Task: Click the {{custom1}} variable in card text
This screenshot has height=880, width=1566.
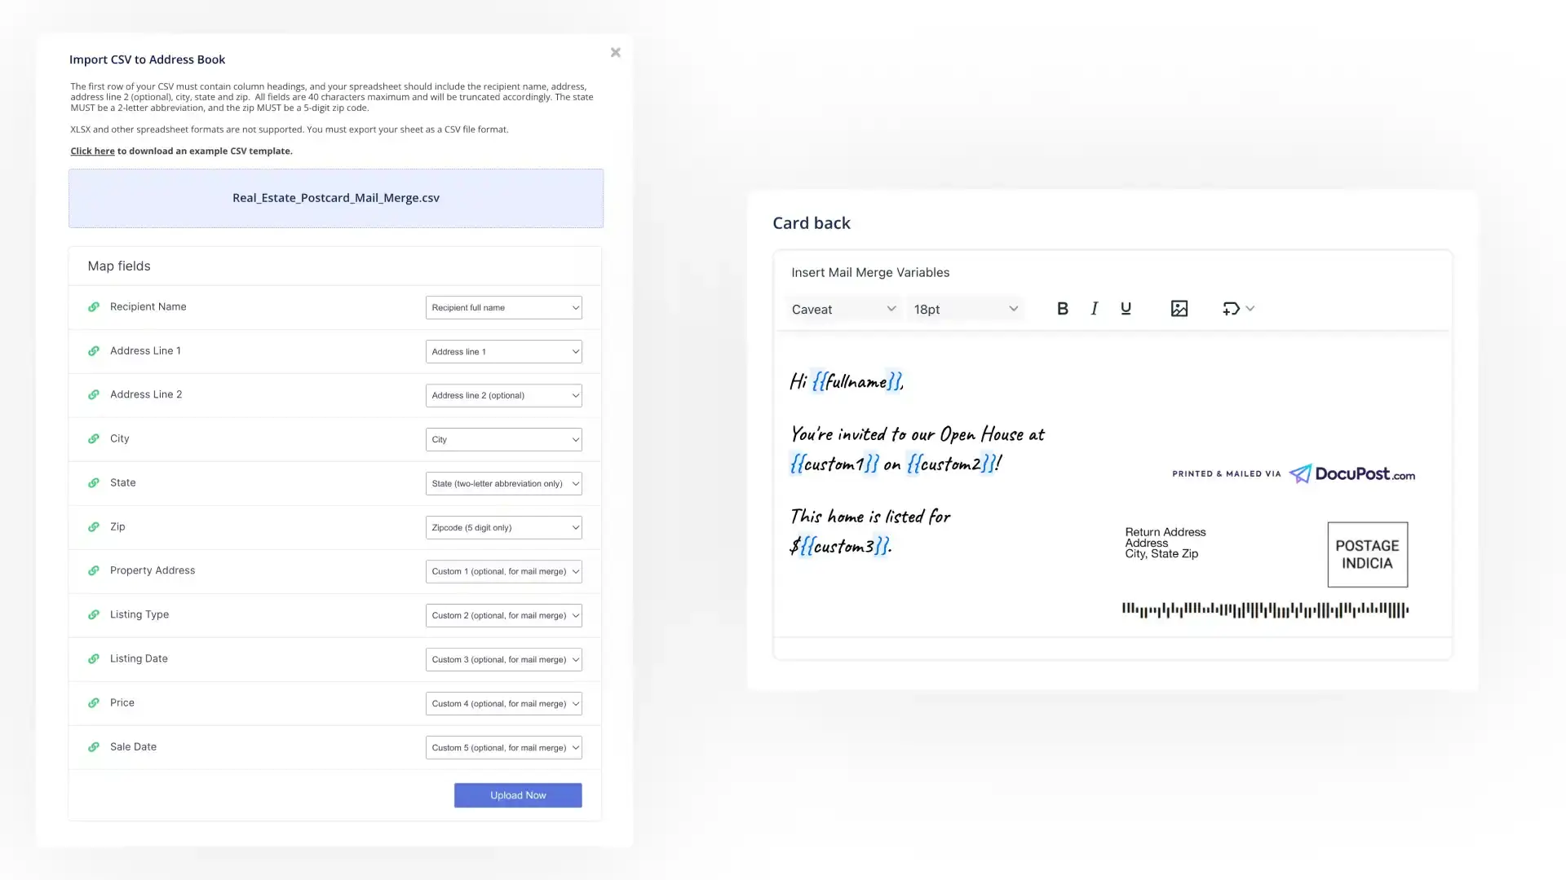Action: tap(834, 464)
